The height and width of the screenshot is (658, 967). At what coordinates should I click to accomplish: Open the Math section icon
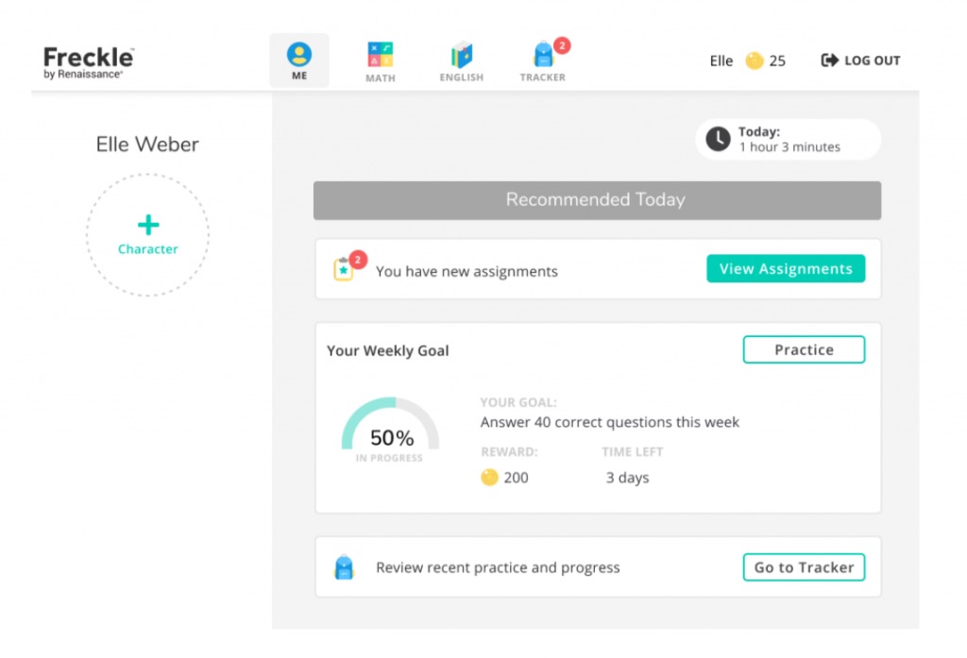click(x=381, y=56)
